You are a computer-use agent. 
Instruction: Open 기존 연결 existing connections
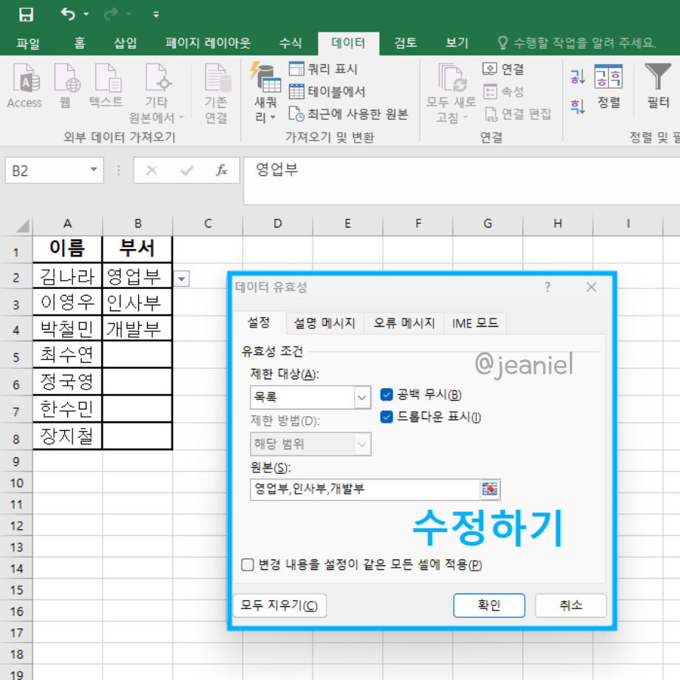click(217, 89)
